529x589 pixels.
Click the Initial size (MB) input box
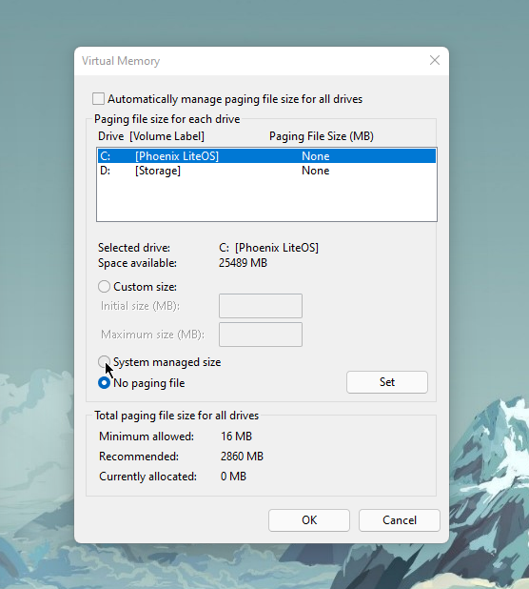coord(261,306)
